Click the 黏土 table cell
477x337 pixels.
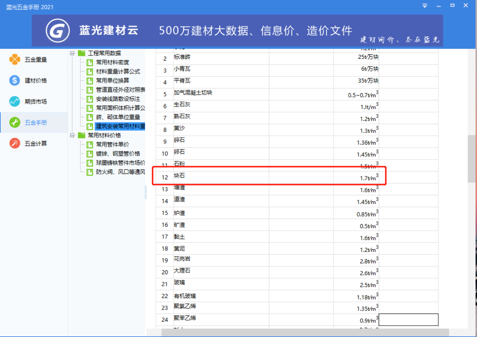pyautogui.click(x=222, y=236)
